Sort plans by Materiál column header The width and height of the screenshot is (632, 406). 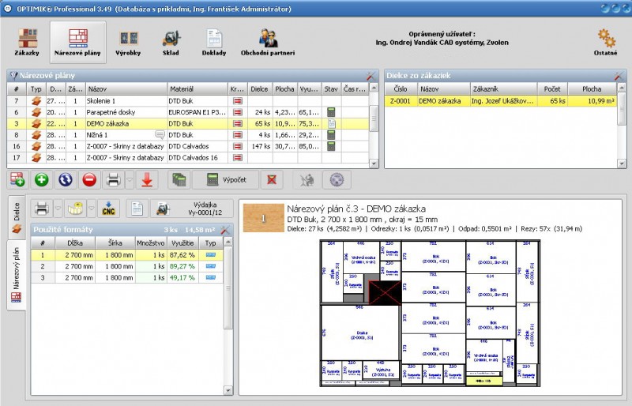[x=197, y=88]
